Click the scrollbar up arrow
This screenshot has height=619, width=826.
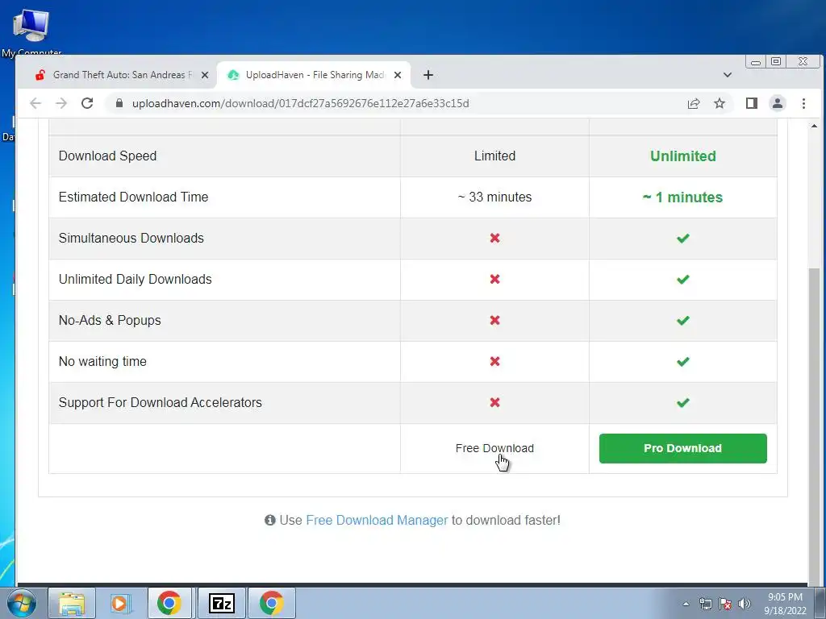tap(814, 126)
